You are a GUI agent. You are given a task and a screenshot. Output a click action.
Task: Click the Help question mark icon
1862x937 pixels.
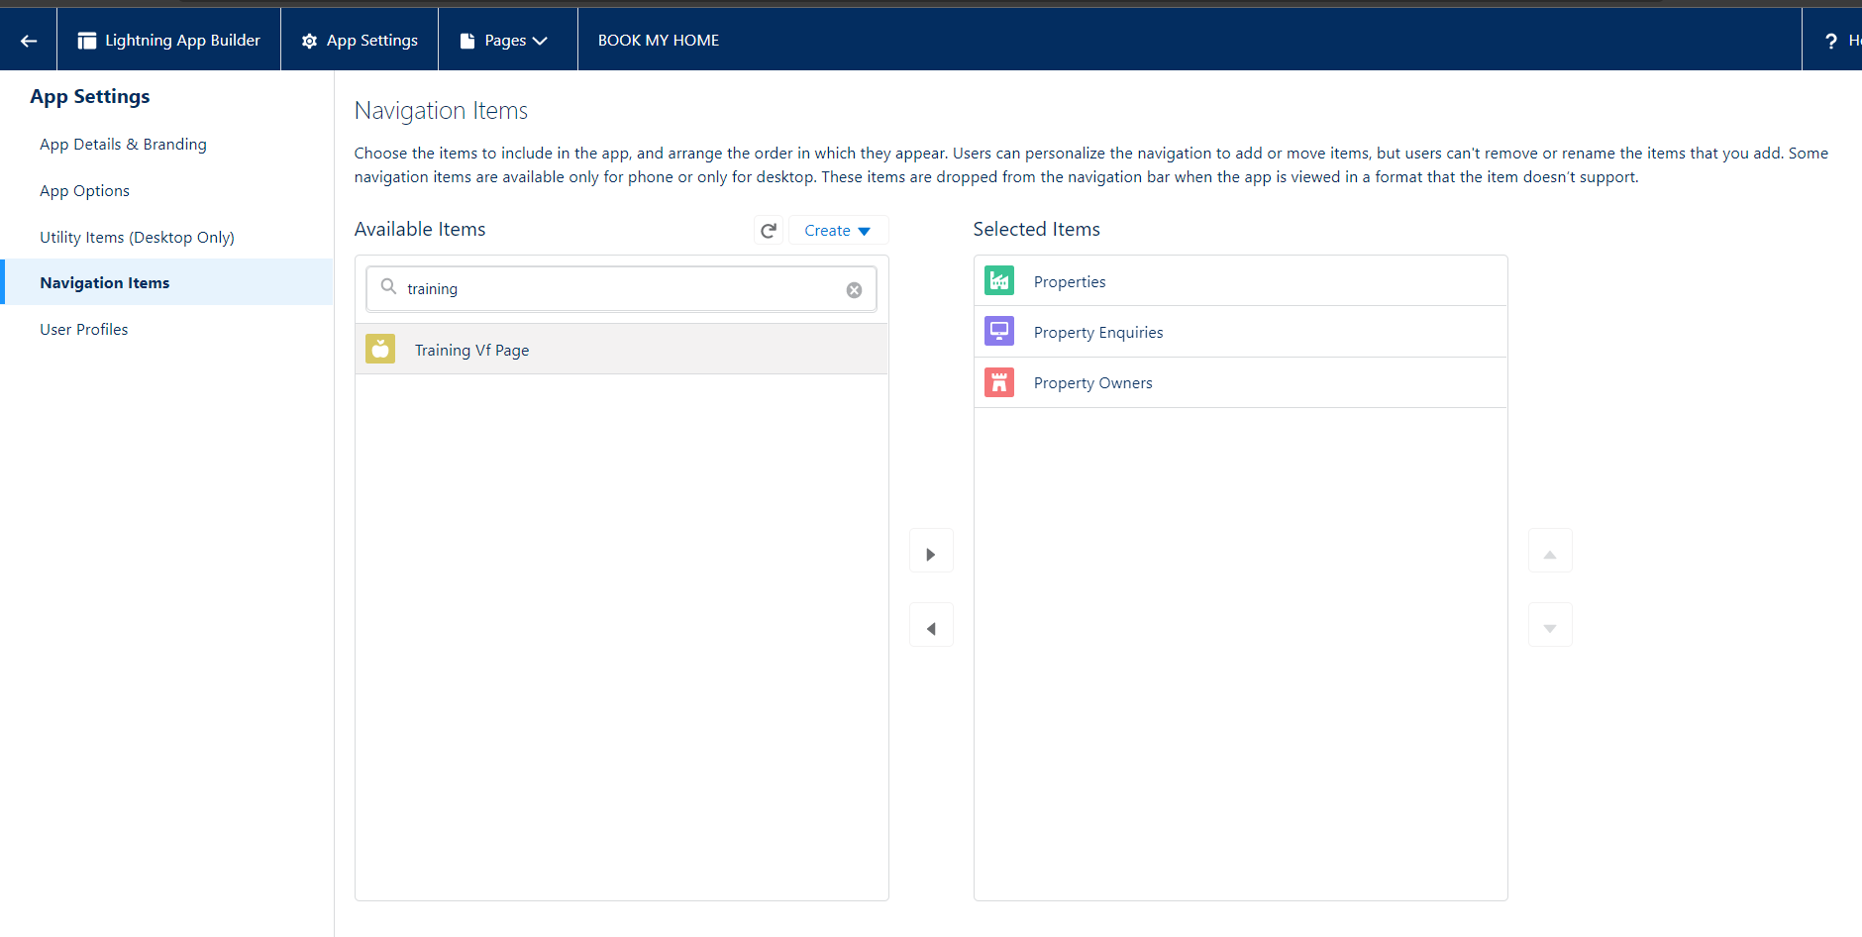pyautogui.click(x=1831, y=41)
